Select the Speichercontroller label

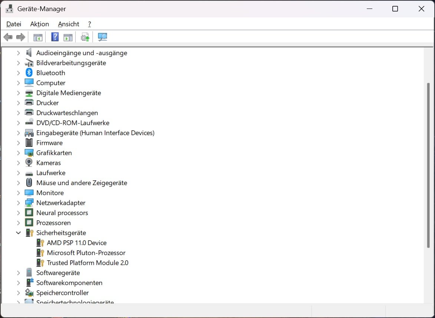point(62,292)
